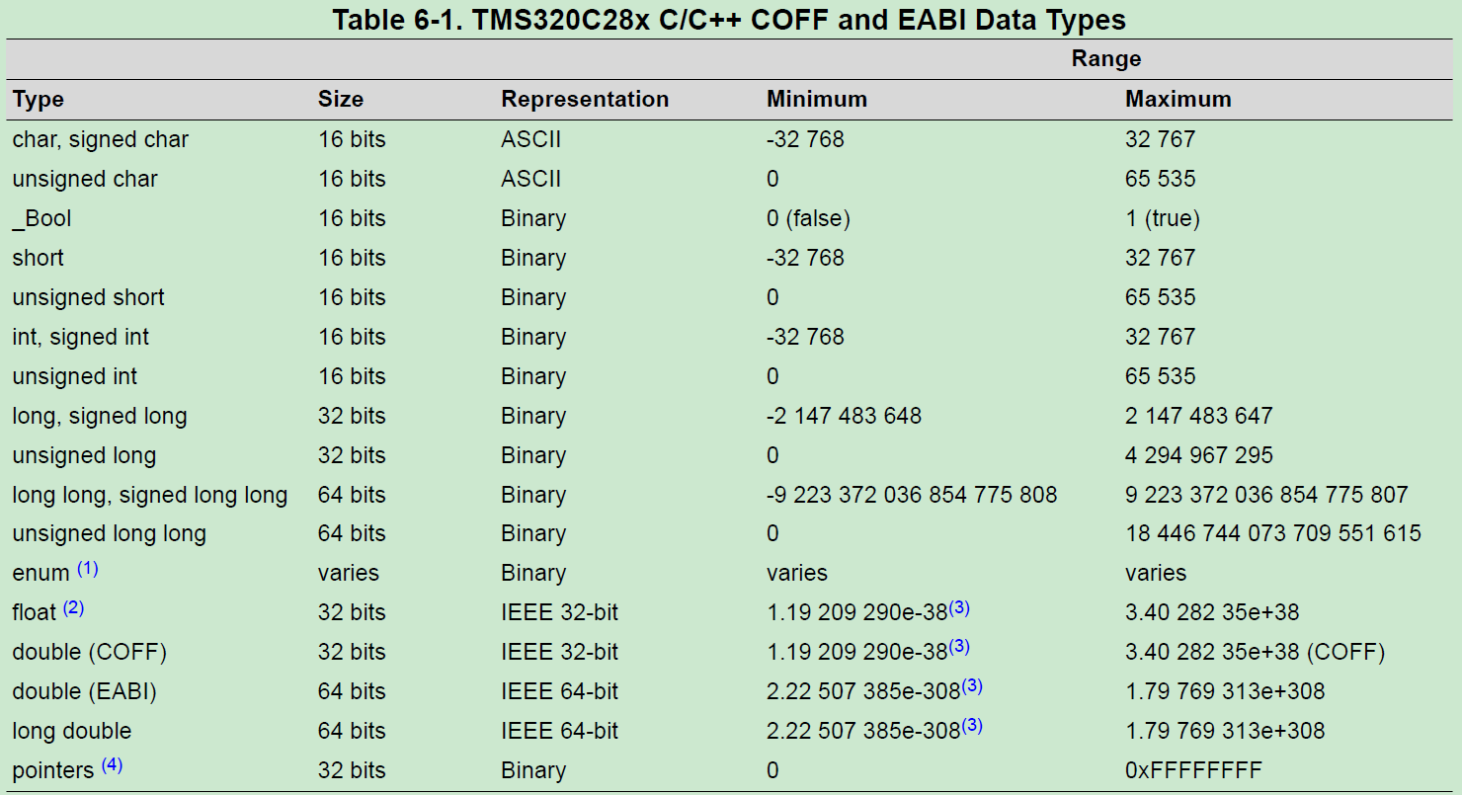The image size is (1462, 795).
Task: Select the 'long long, signed long long' type cell
Action: (150, 495)
